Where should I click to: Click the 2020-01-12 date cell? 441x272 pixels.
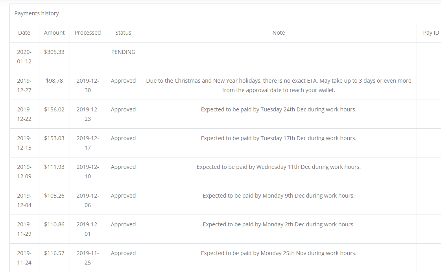pos(24,57)
